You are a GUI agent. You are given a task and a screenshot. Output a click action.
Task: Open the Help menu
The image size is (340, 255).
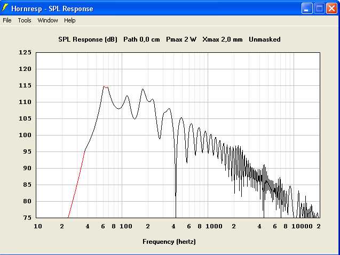tap(69, 20)
